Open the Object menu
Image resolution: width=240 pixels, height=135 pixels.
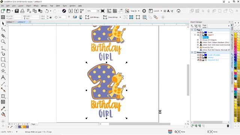(x=28, y=6)
